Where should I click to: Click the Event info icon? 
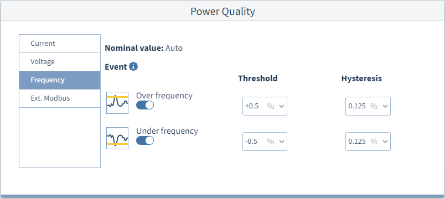133,67
